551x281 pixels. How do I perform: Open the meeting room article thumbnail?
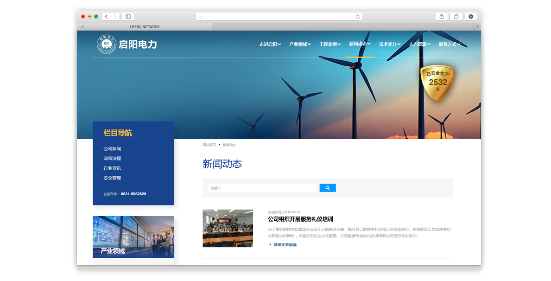coord(228,228)
